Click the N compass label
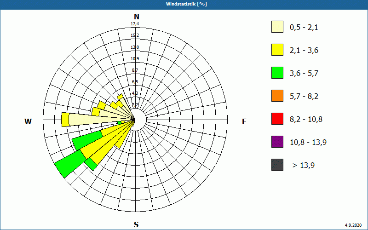Viewport: 368px width, 230px height. [x=136, y=17]
